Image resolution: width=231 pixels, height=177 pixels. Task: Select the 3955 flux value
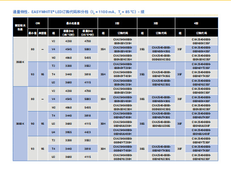pyautogui.click(x=68, y=132)
